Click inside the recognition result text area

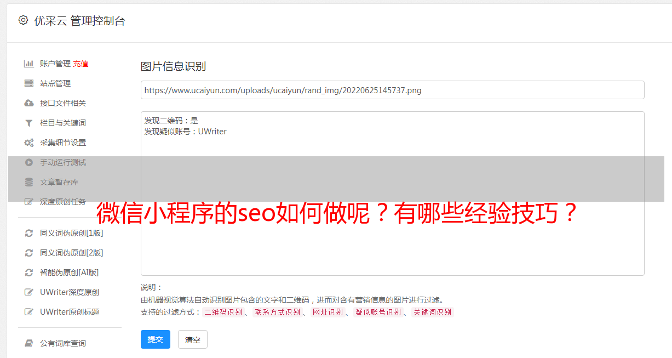(x=392, y=194)
